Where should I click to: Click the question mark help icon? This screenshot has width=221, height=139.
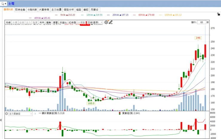point(35,114)
